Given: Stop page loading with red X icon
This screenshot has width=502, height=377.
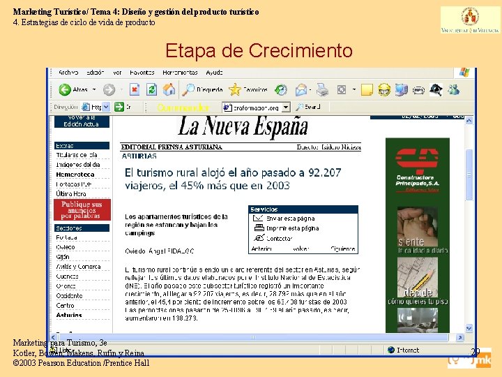Looking at the screenshot, I should point(135,89).
